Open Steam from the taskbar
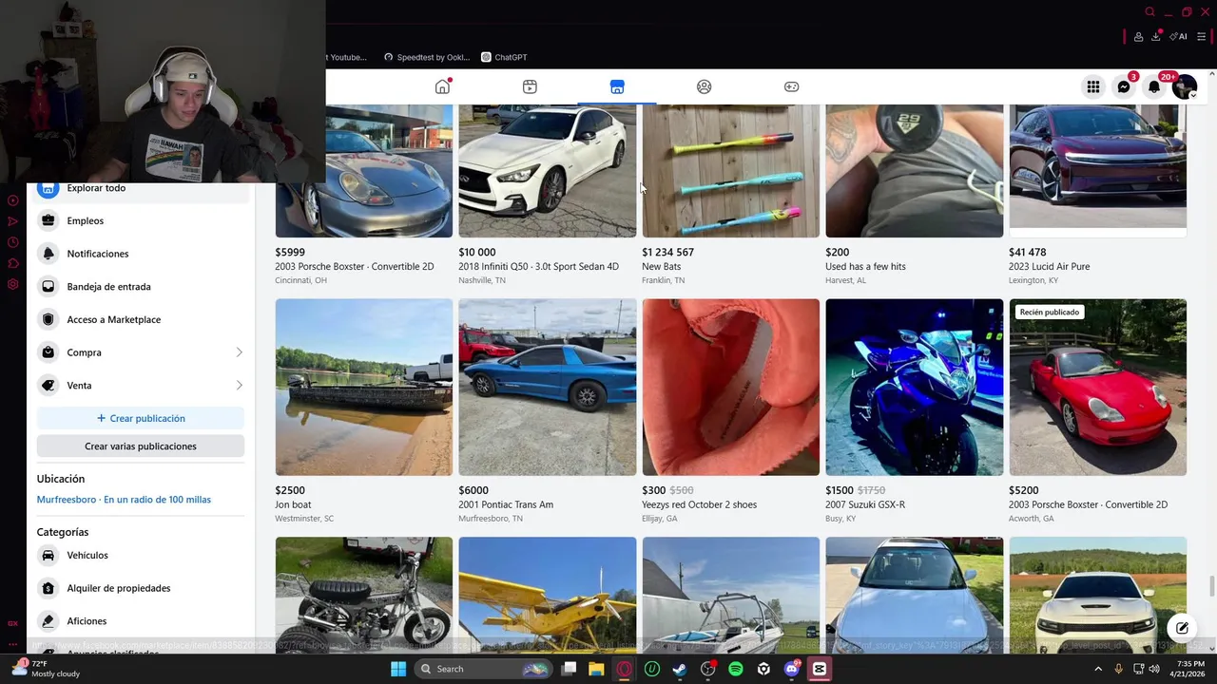 (x=680, y=669)
